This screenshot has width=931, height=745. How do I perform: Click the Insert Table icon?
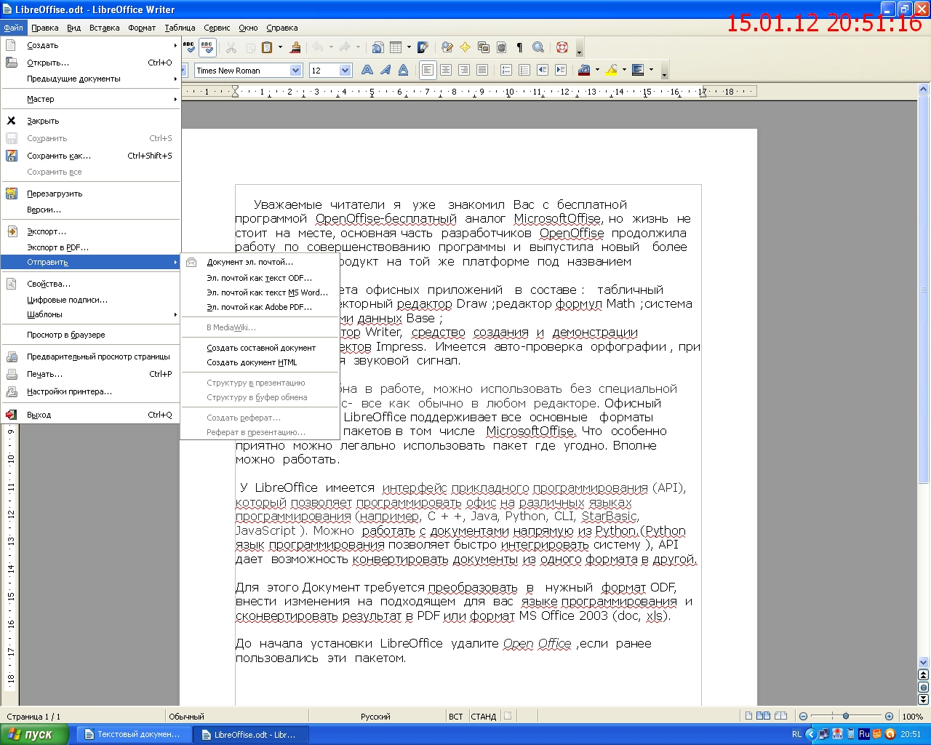(x=396, y=47)
